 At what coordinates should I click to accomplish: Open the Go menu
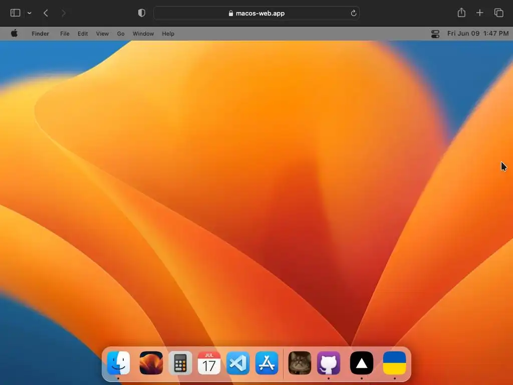tap(121, 34)
